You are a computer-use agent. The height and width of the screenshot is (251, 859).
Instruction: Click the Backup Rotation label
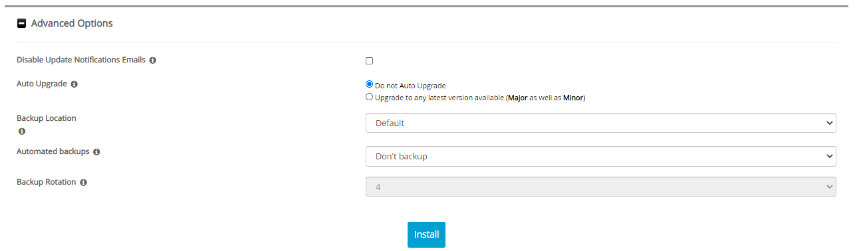(x=47, y=182)
